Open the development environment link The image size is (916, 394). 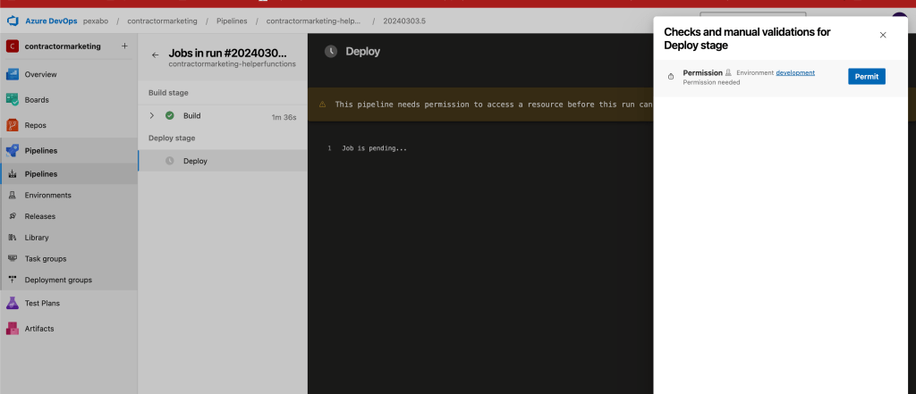[x=795, y=73]
